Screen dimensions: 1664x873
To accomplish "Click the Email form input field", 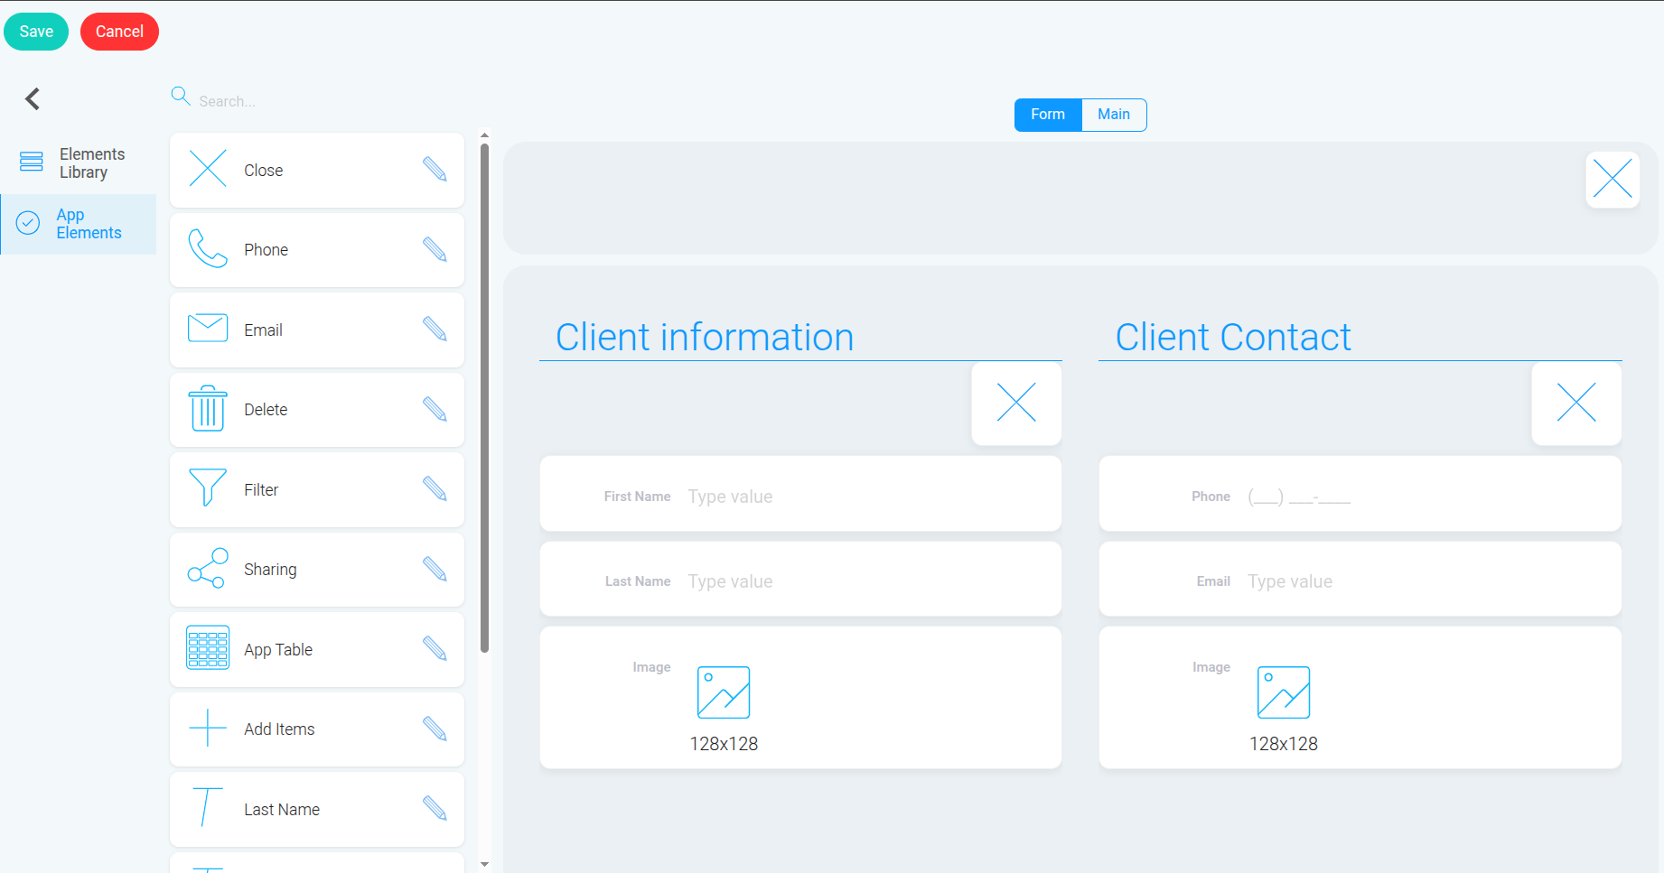I will pos(1360,579).
